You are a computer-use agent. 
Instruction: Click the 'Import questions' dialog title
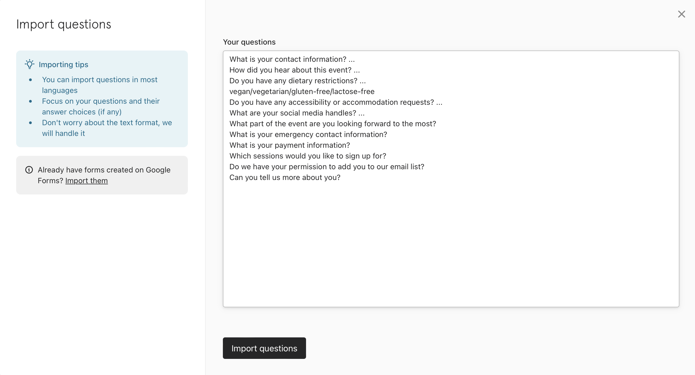pos(64,24)
